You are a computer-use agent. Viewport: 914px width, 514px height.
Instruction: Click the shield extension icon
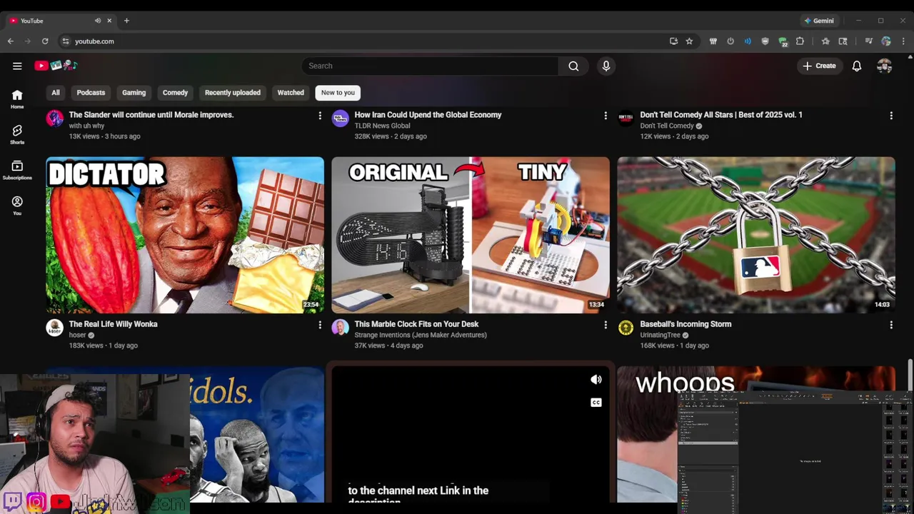coord(765,41)
